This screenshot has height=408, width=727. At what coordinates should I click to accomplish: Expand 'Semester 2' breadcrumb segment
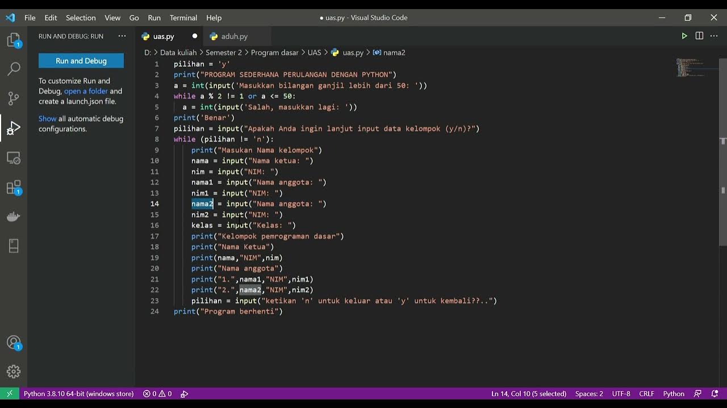pos(223,52)
